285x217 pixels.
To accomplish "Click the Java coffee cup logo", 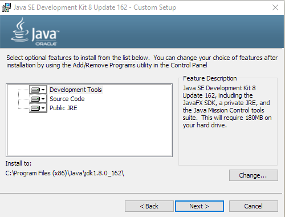I will tap(20, 30).
